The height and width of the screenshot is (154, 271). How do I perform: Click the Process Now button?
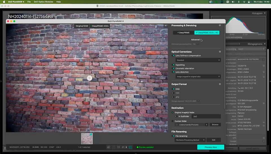coord(211,147)
